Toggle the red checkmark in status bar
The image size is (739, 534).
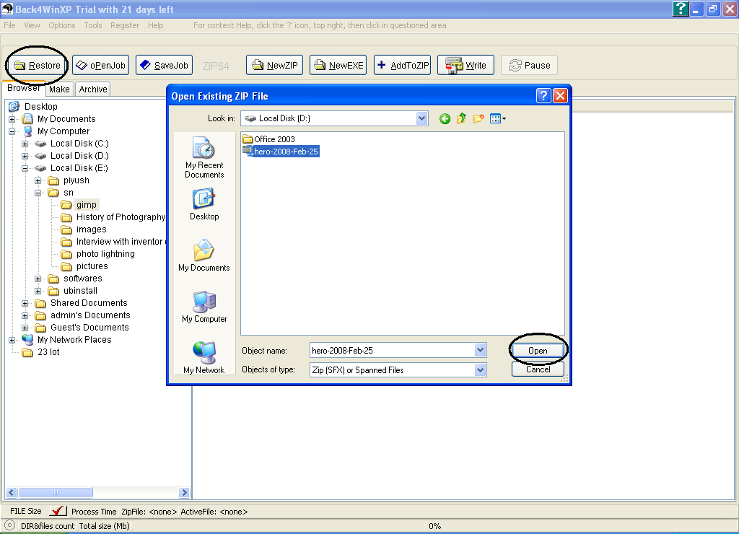point(58,511)
